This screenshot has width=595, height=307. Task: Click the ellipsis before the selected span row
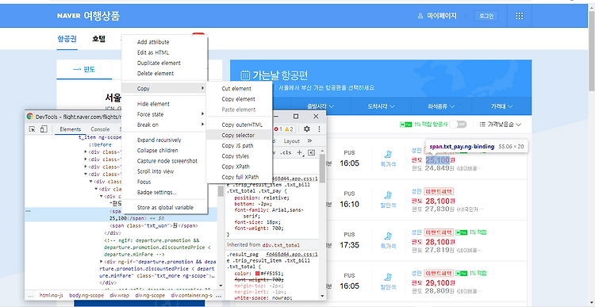pyautogui.click(x=28, y=211)
